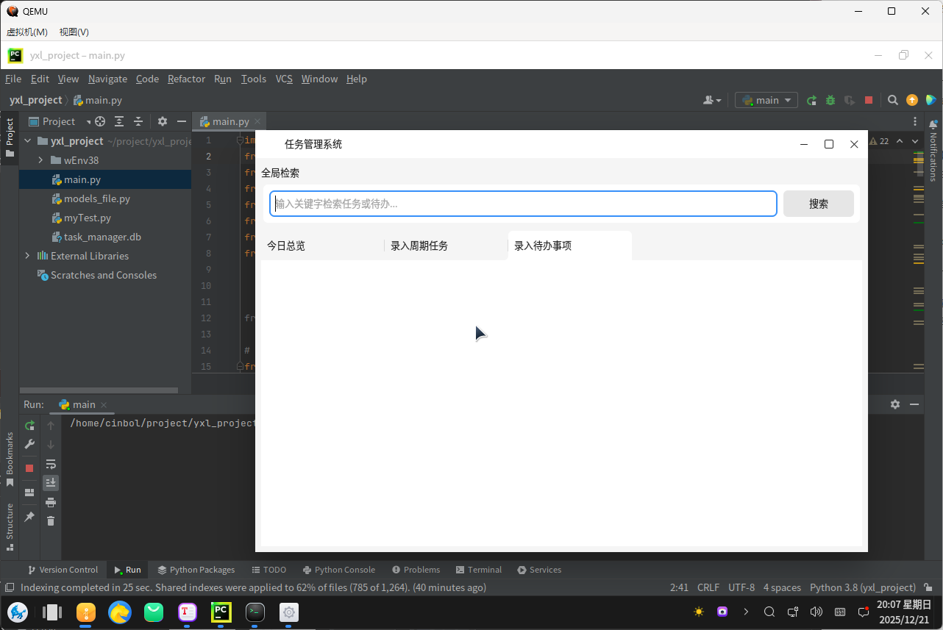Collapse yxl_project root folder

[x=27, y=141]
